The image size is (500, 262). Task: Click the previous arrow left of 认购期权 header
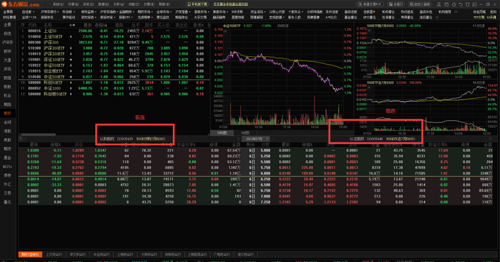click(x=25, y=139)
